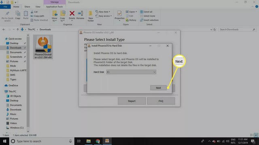The height and width of the screenshot is (145, 259).
Task: Click the Back navigation arrow
Action: click(4, 29)
